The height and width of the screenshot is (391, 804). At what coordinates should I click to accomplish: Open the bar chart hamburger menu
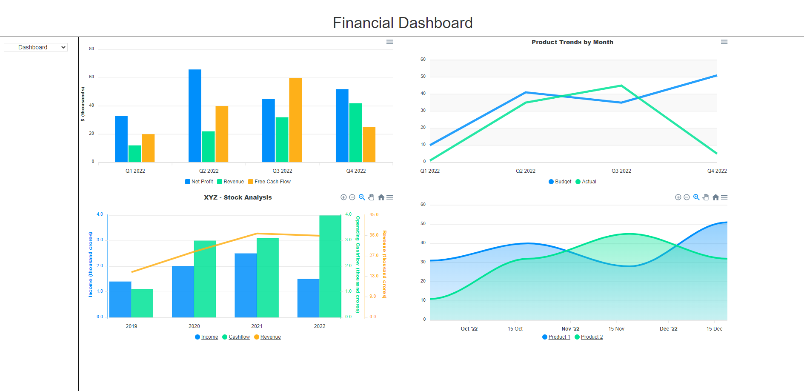389,42
